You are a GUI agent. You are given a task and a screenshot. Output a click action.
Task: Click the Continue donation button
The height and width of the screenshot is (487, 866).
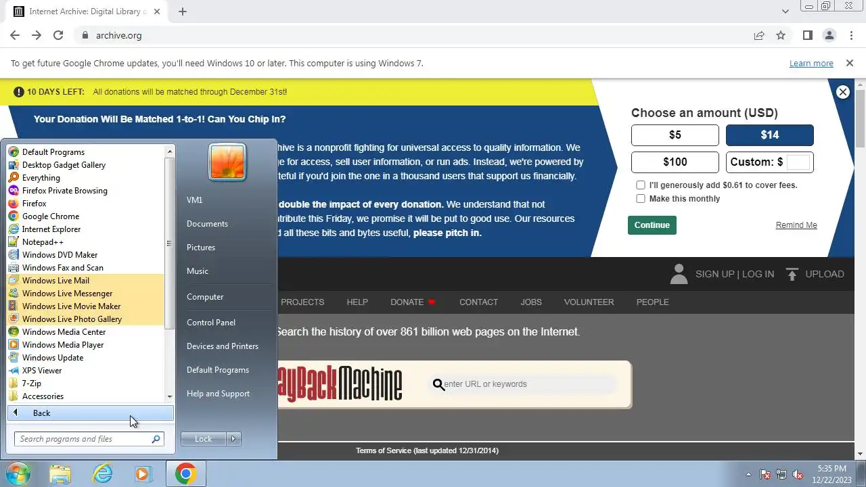tap(652, 225)
